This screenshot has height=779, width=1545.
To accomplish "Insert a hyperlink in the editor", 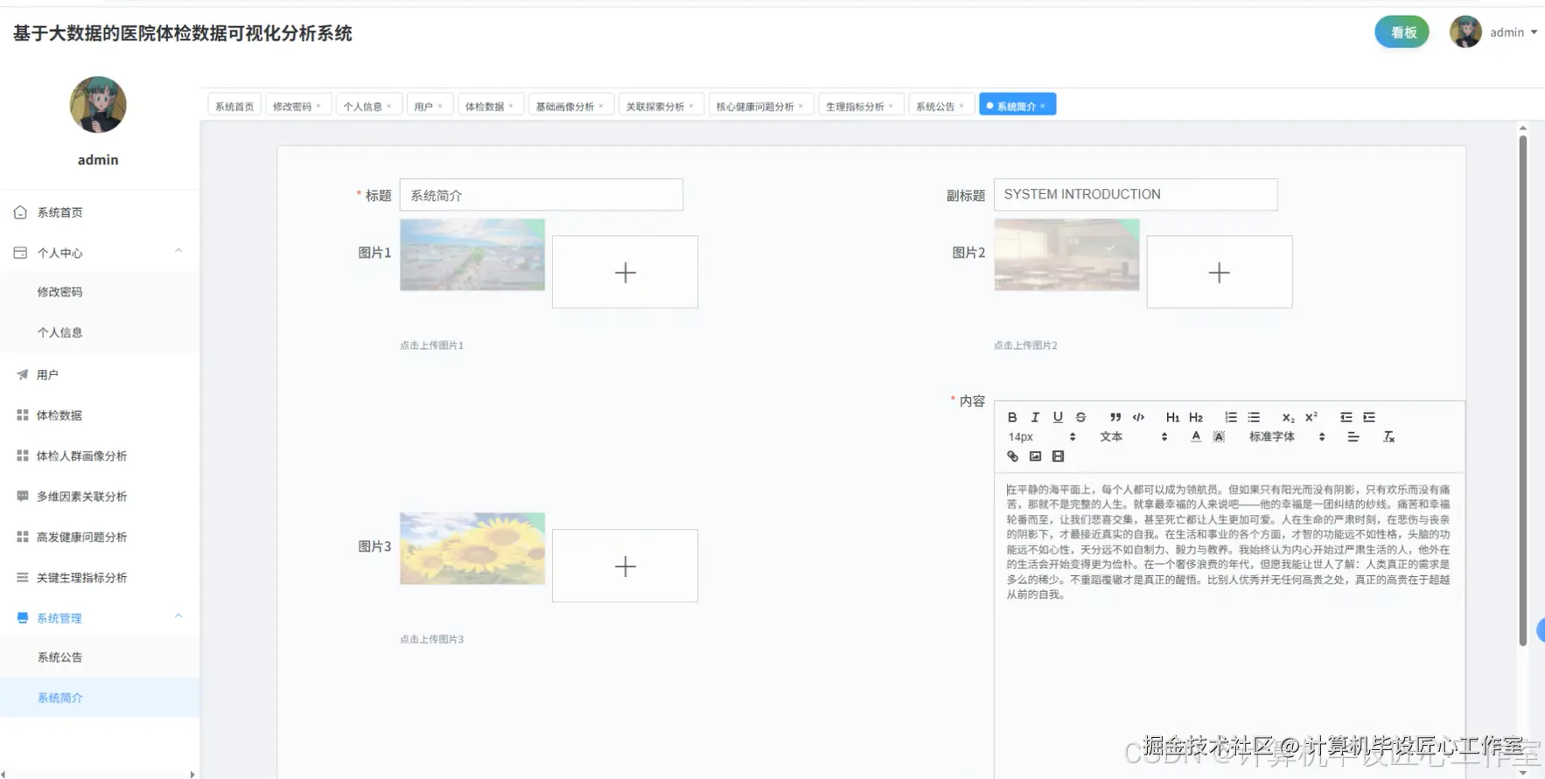I will (x=1012, y=456).
